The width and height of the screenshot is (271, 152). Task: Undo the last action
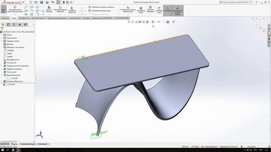click(53, 2)
